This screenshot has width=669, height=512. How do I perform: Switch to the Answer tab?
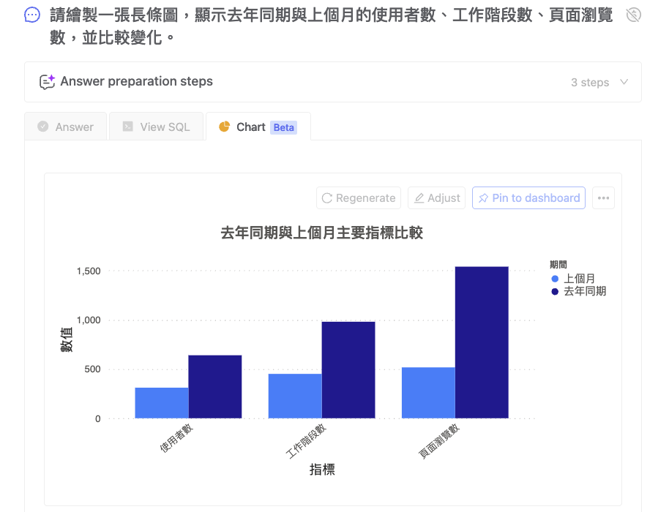pyautogui.click(x=66, y=127)
